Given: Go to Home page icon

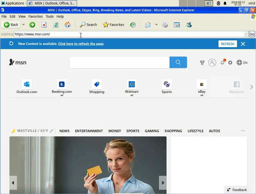Looking at the screenshot, I should [x=67, y=25].
